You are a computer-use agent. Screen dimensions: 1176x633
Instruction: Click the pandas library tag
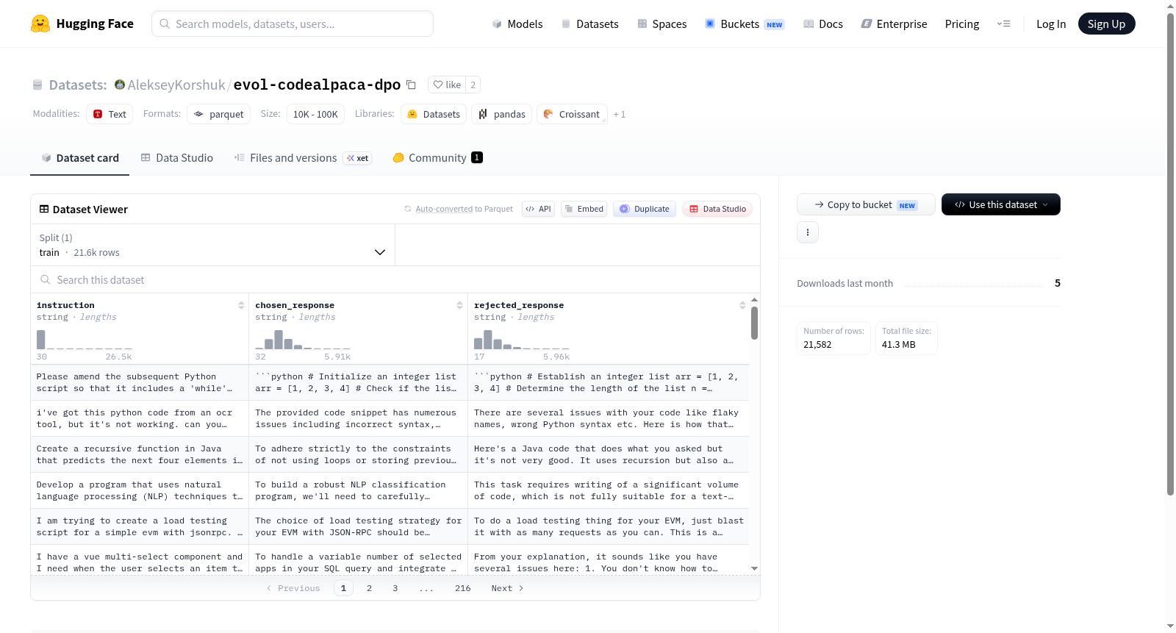point(501,114)
